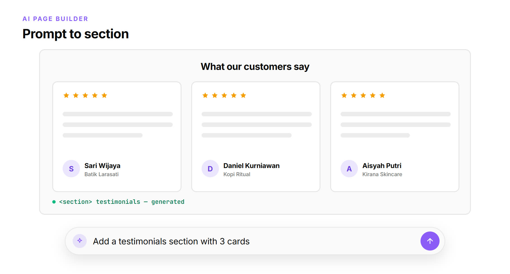Click the 'Prompt to section' title
Image resolution: width=510 pixels, height=274 pixels.
click(x=75, y=34)
